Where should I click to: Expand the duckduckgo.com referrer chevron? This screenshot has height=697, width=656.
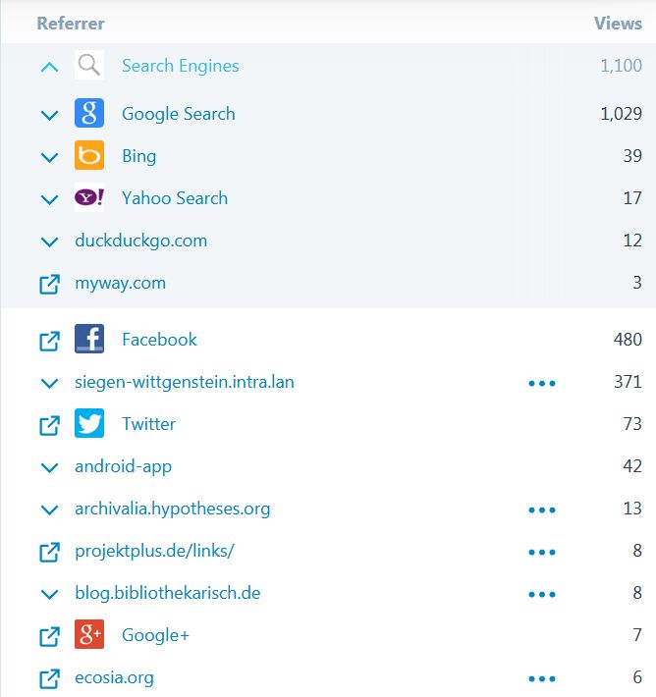click(49, 241)
